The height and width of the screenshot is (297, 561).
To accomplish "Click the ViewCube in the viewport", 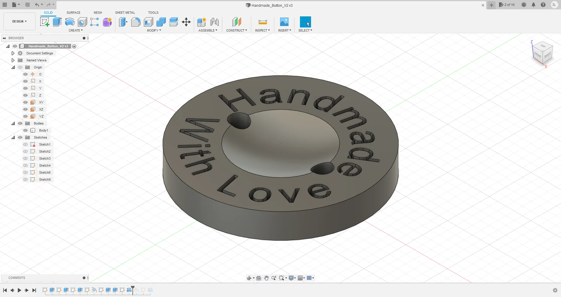I will pos(542,53).
